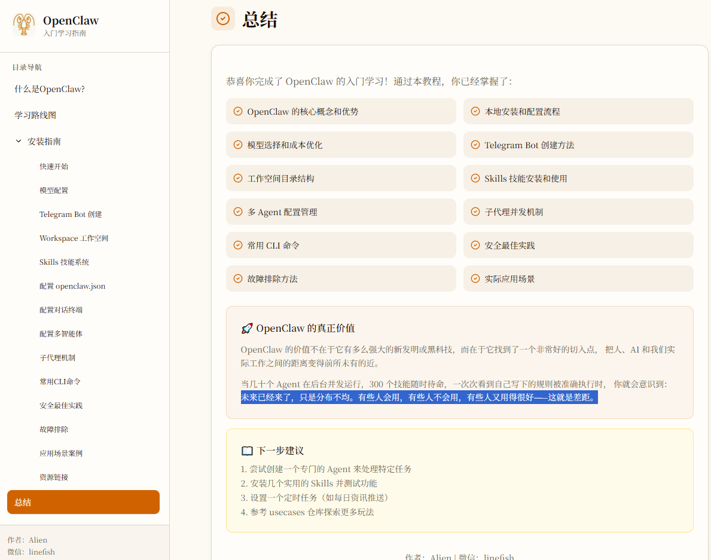711x560 pixels.
Task: Click check icon for 模型选择和成本优化
Action: [237, 145]
